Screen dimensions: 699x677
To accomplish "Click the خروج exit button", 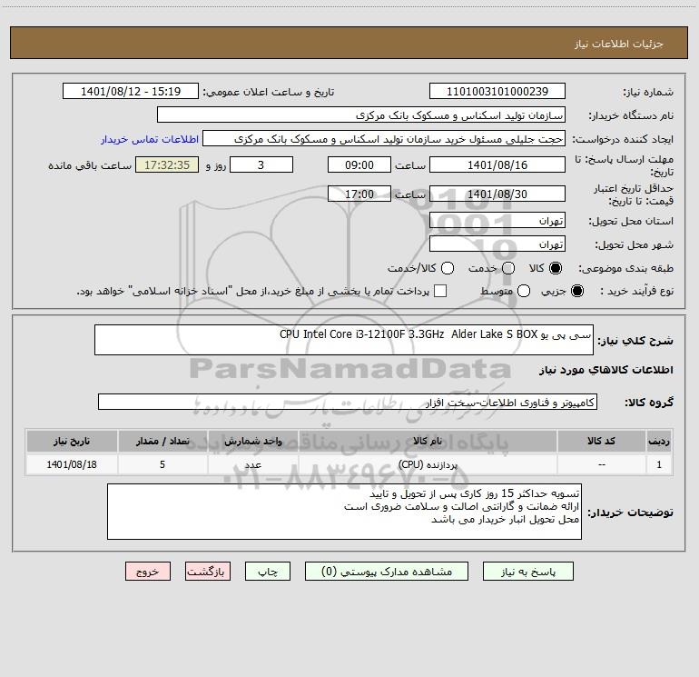I will coord(148,572).
